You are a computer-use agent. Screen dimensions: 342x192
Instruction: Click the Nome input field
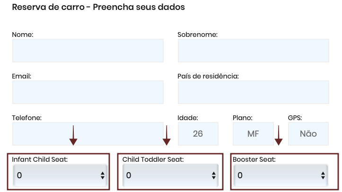click(x=88, y=51)
